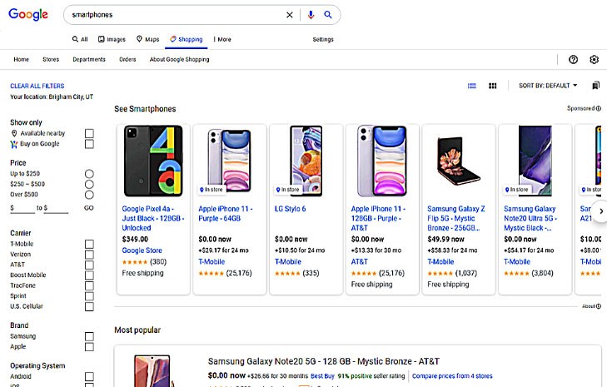Click AT&T seller link under iPhone 11

coord(359,261)
